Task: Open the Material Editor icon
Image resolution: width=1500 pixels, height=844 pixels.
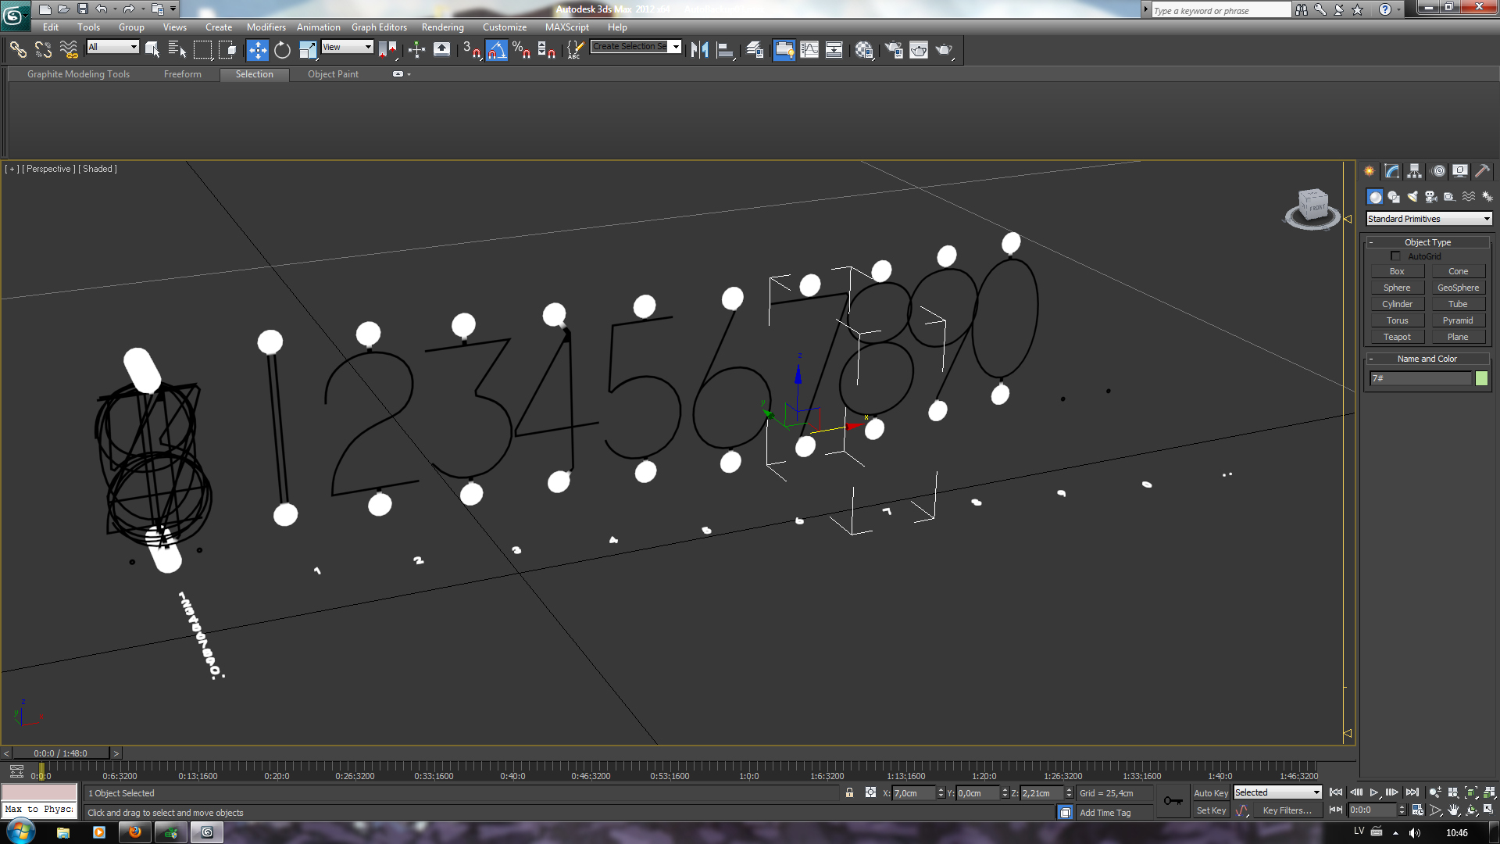Action: [864, 50]
